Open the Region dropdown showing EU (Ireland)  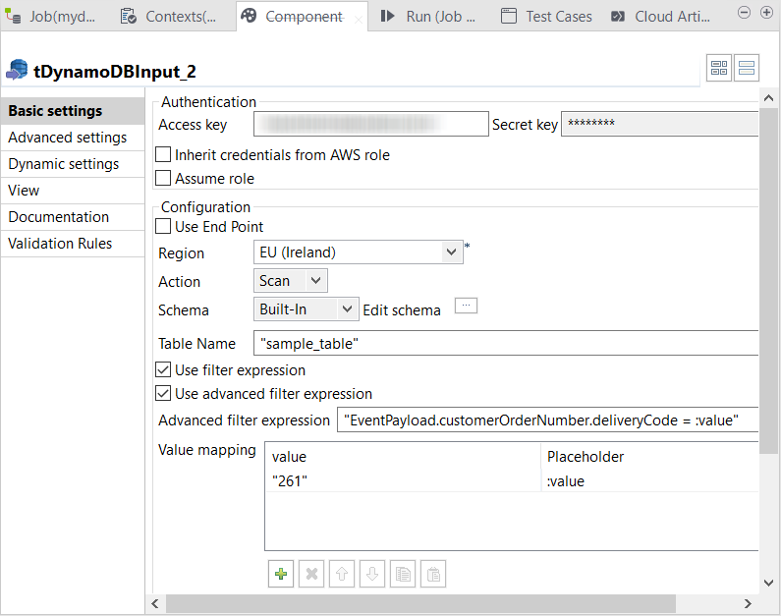point(358,252)
